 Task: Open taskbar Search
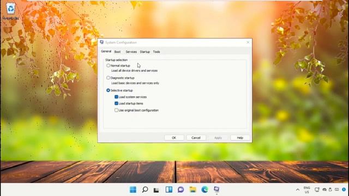145,189
